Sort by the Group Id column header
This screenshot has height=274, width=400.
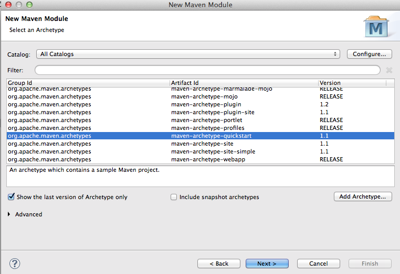[x=88, y=83]
